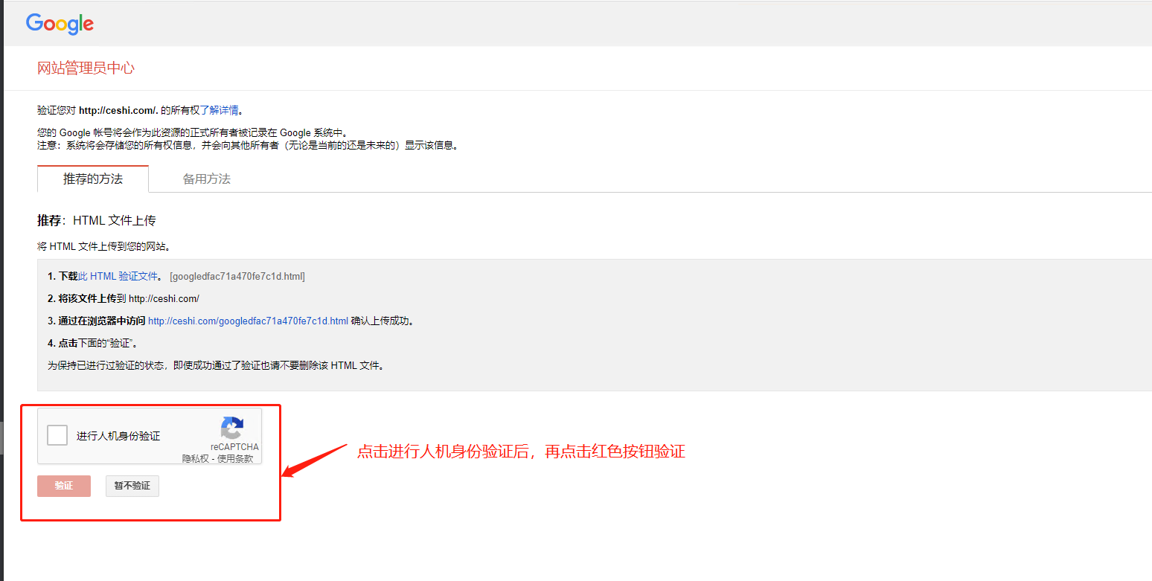
Task: Click the reCAPTCHA text under the logo
Action: click(234, 447)
